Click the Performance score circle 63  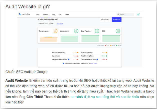(55, 31)
